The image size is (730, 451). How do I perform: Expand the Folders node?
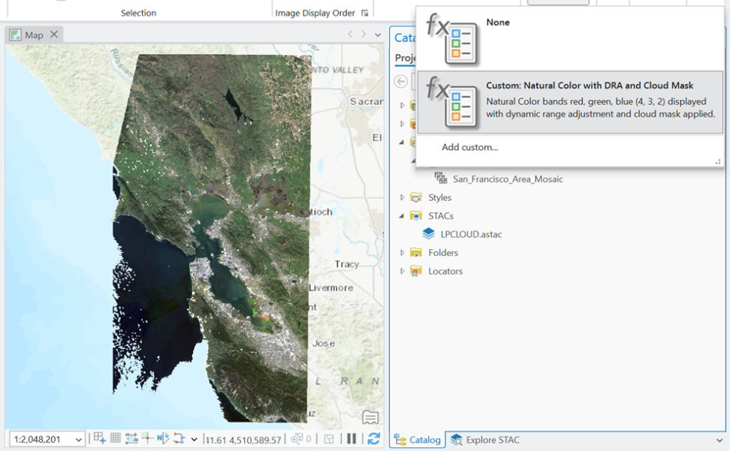click(x=403, y=253)
